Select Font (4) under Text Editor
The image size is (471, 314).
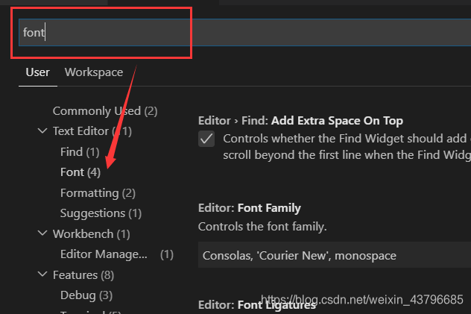click(80, 172)
